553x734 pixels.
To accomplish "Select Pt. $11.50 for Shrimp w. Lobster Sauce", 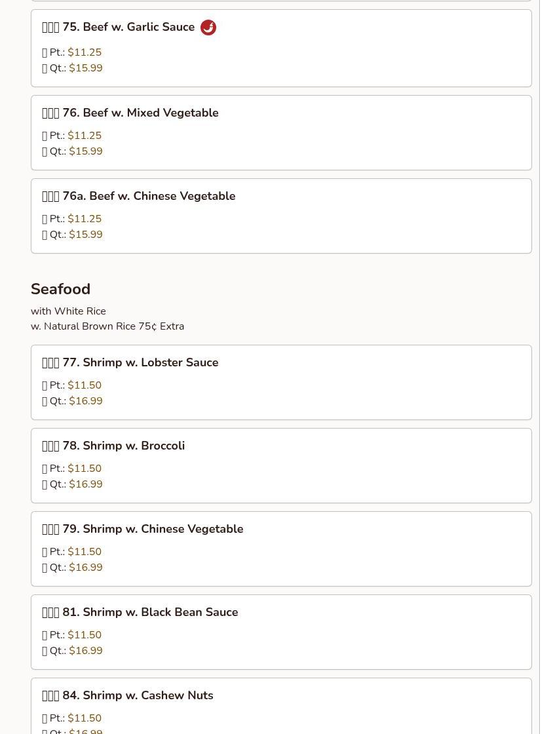I will coord(71,385).
